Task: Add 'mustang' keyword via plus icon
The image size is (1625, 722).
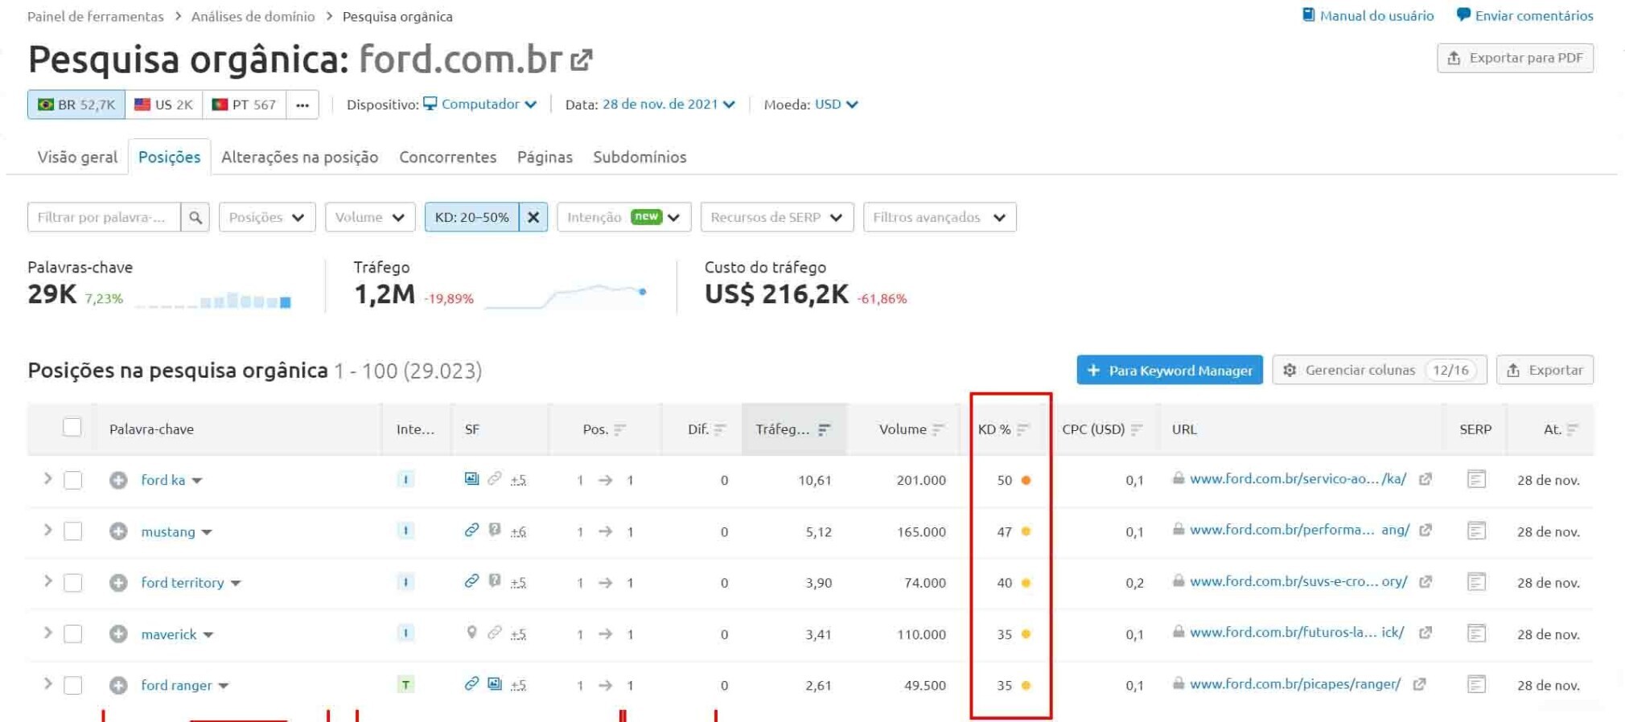Action: pyautogui.click(x=118, y=531)
